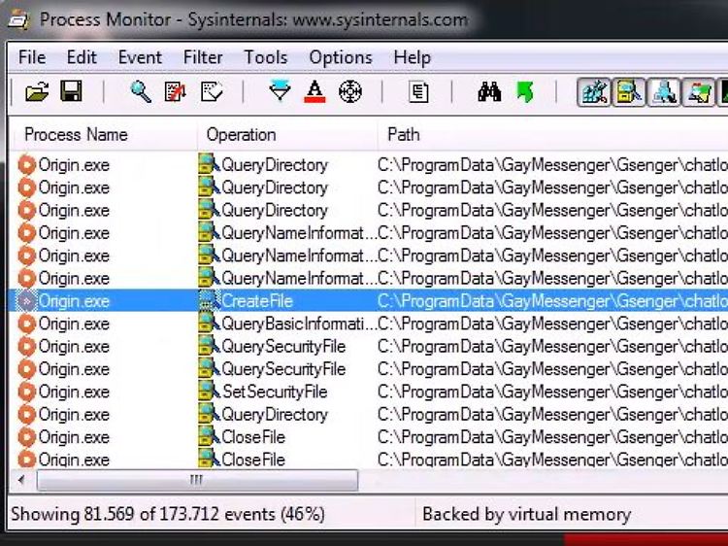Clear the display with the eraser icon
The height and width of the screenshot is (546, 728).
[212, 91]
